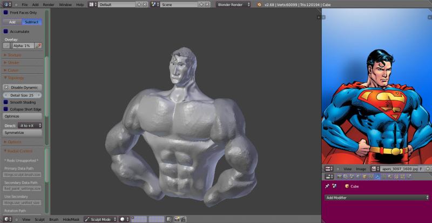Select the Modifiers wrench tab icon

coord(377,177)
